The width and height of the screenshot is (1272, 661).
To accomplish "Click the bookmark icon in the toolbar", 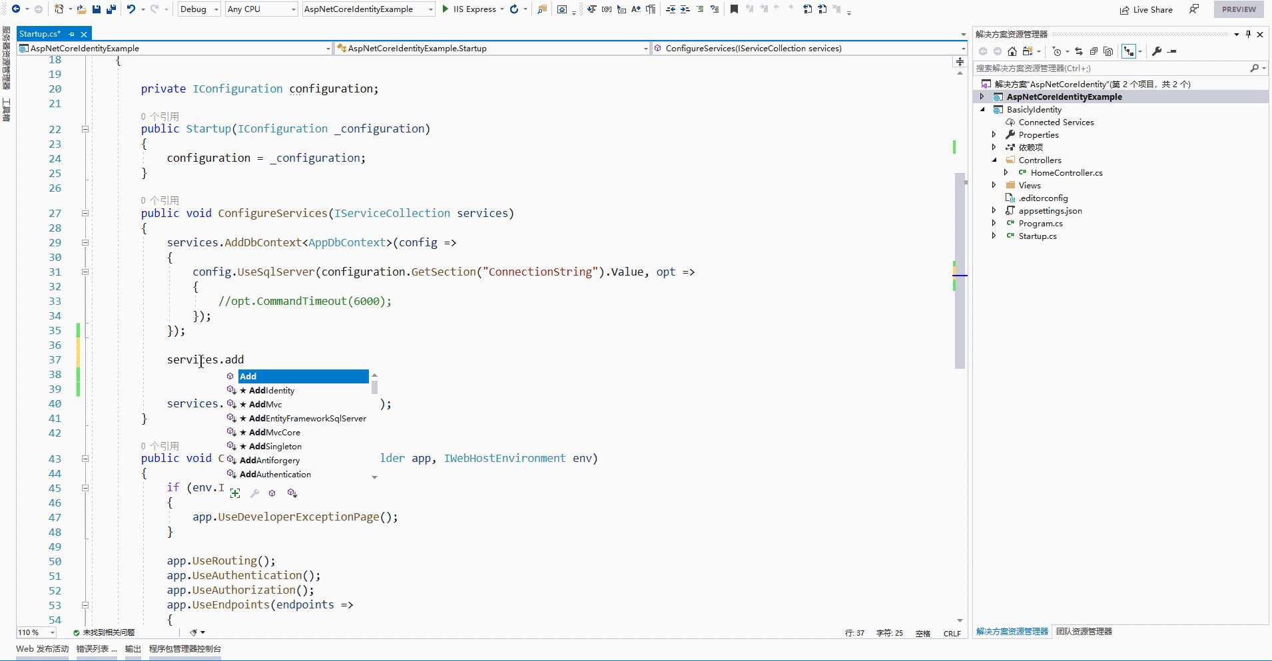I will point(734,9).
